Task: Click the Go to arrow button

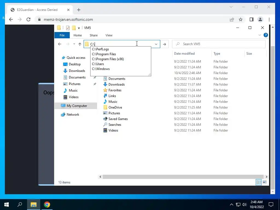Action: pyautogui.click(x=164, y=44)
